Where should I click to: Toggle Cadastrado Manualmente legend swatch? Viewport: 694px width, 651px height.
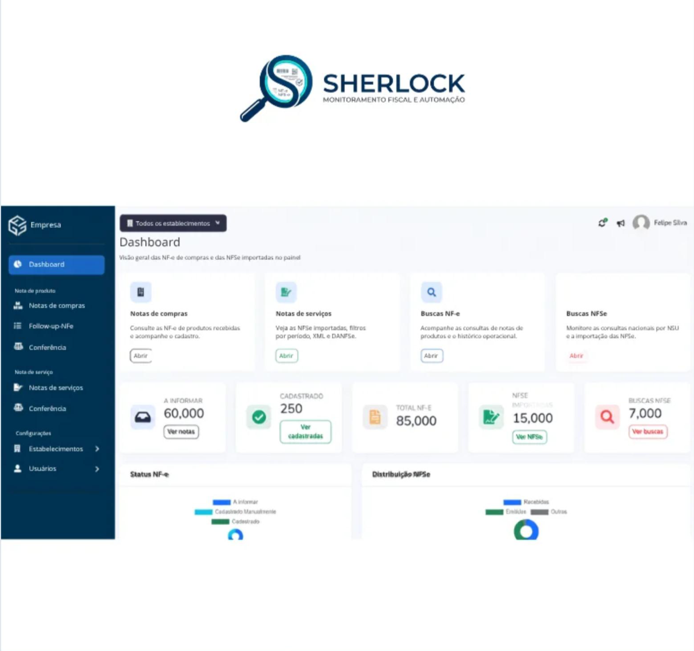pyautogui.click(x=204, y=512)
